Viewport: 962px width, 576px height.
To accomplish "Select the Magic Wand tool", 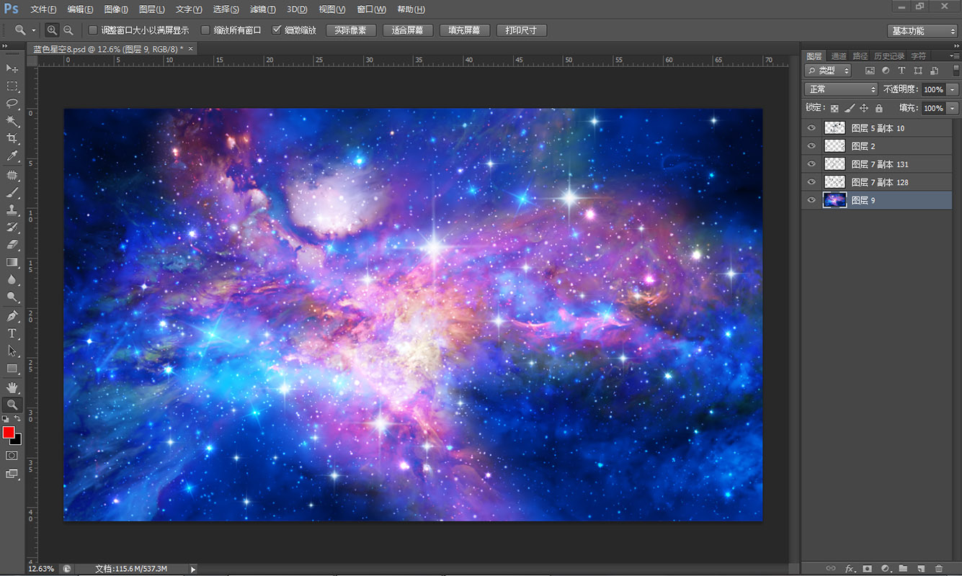I will pyautogui.click(x=12, y=121).
